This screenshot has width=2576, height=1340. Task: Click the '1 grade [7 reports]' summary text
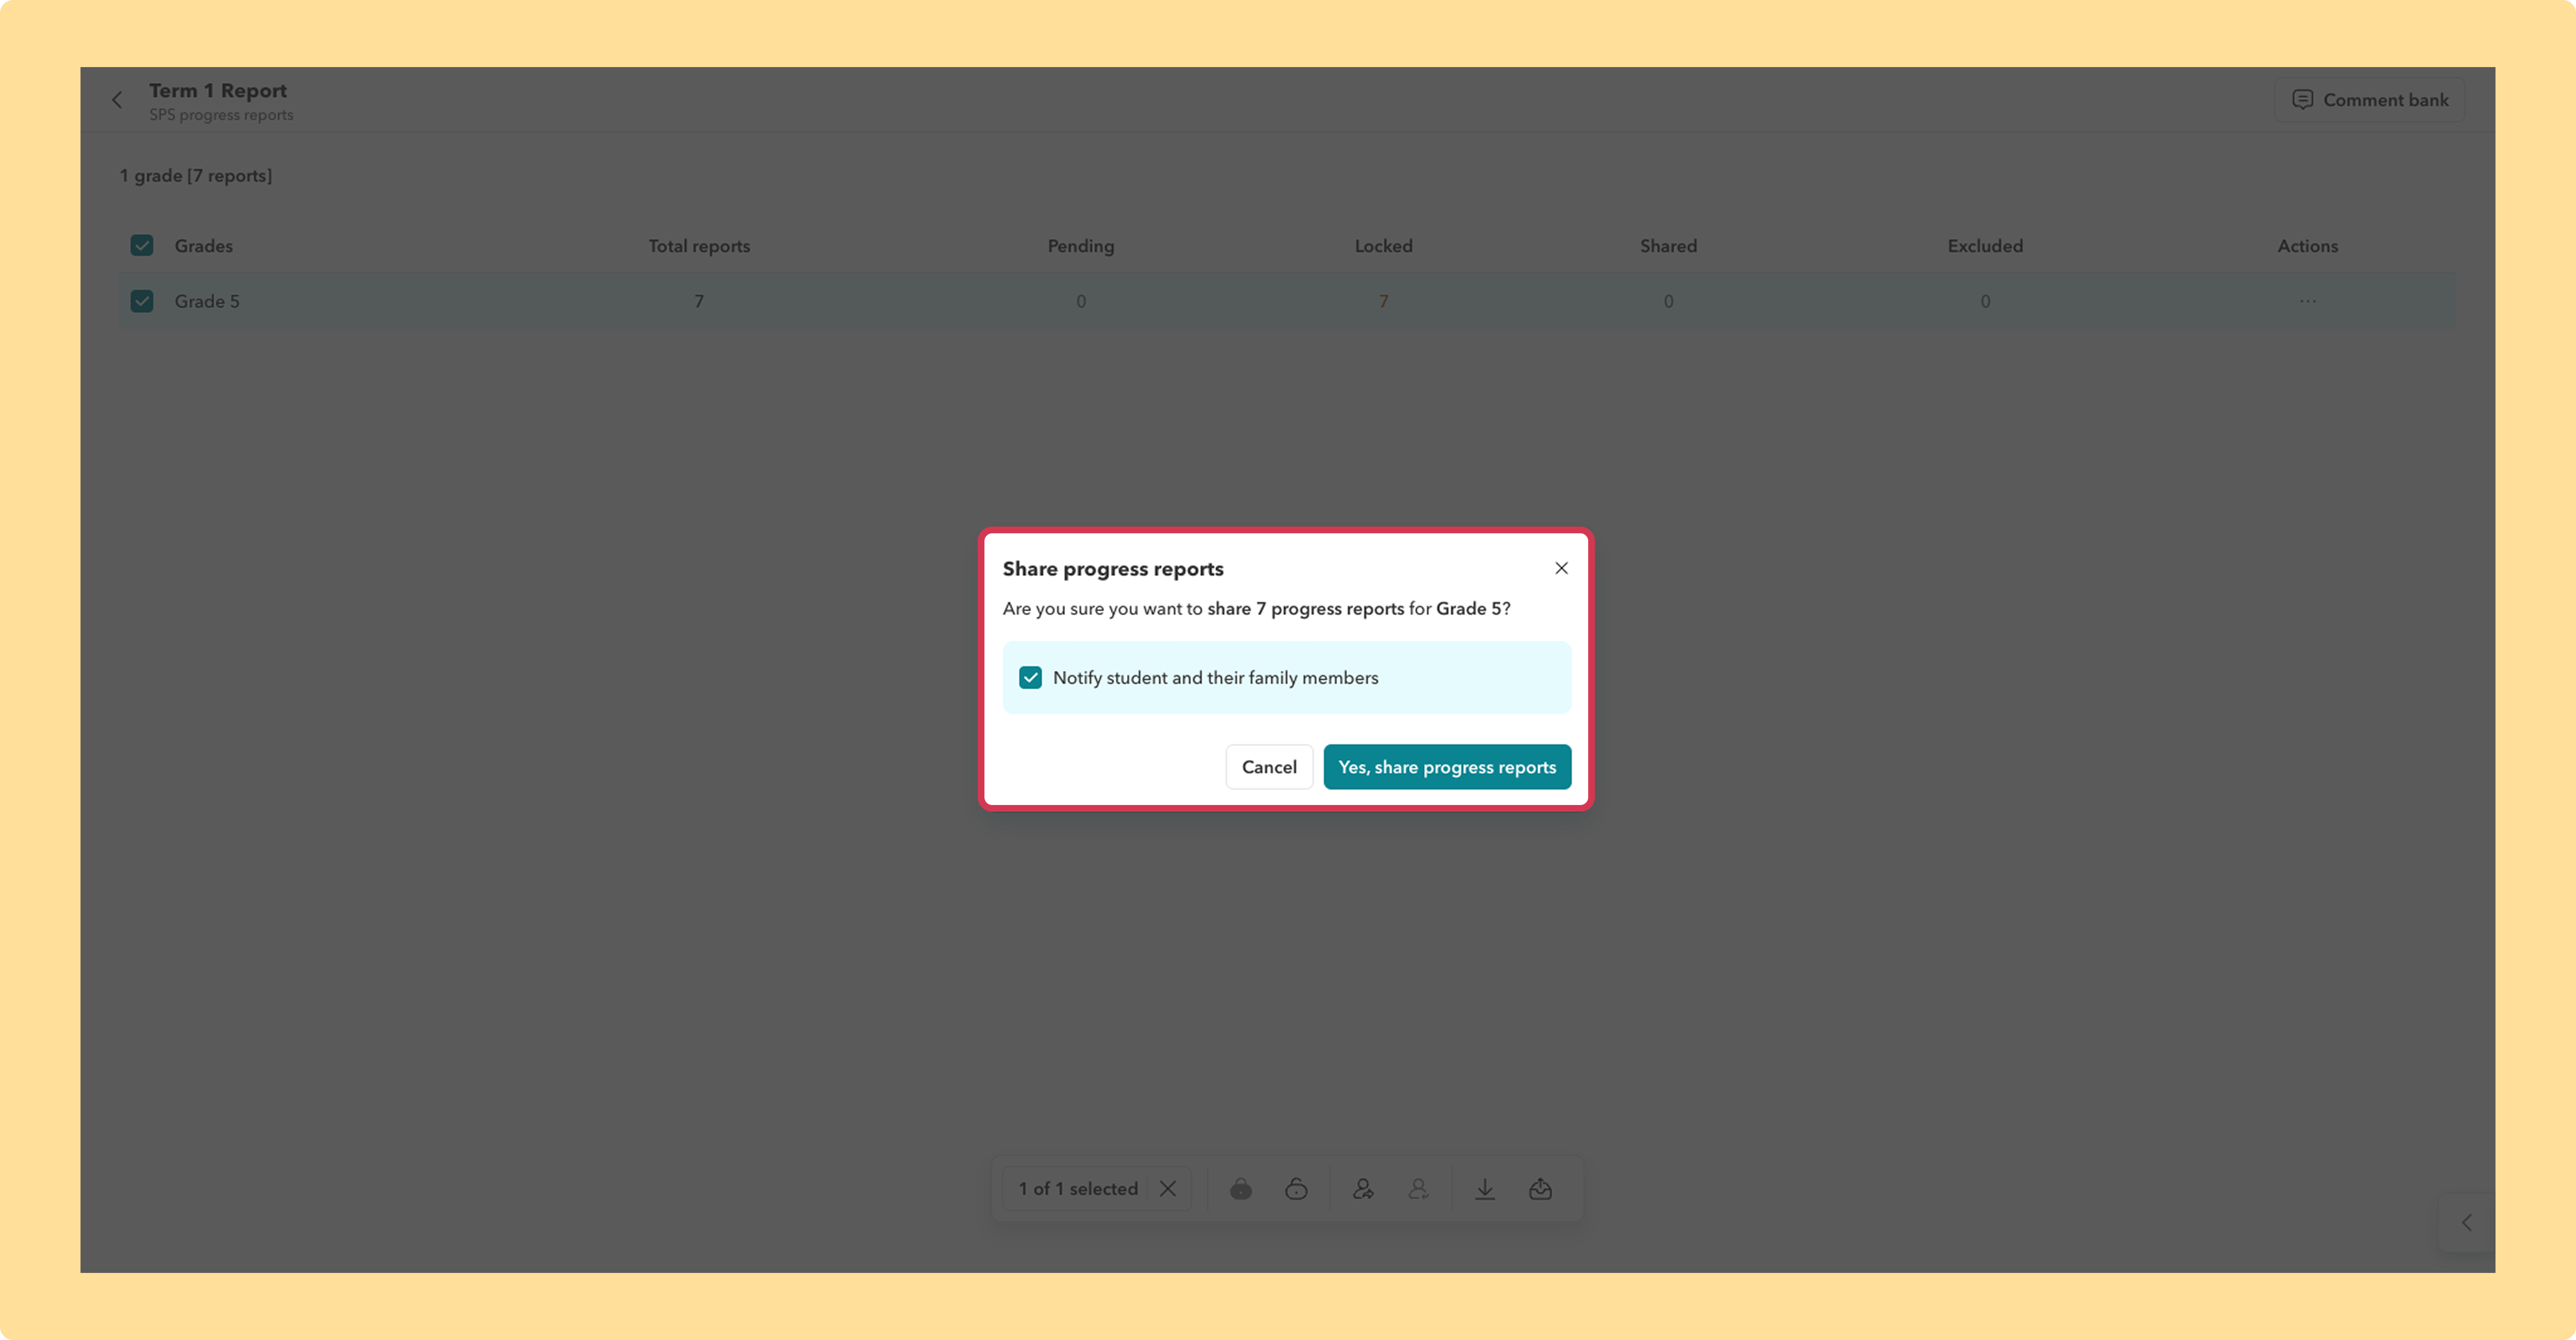click(x=196, y=176)
